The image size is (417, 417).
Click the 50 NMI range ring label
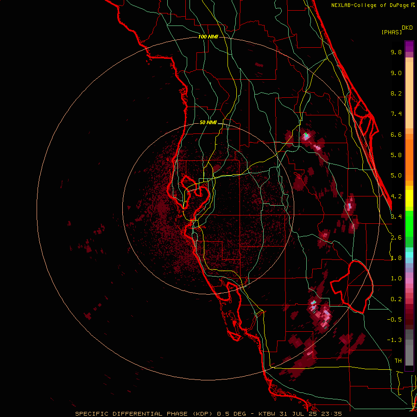click(x=208, y=123)
